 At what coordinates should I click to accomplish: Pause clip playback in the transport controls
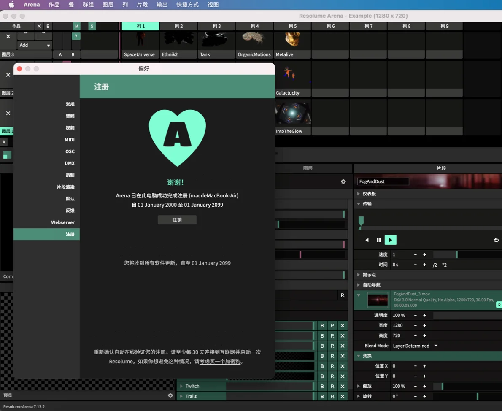pos(378,240)
